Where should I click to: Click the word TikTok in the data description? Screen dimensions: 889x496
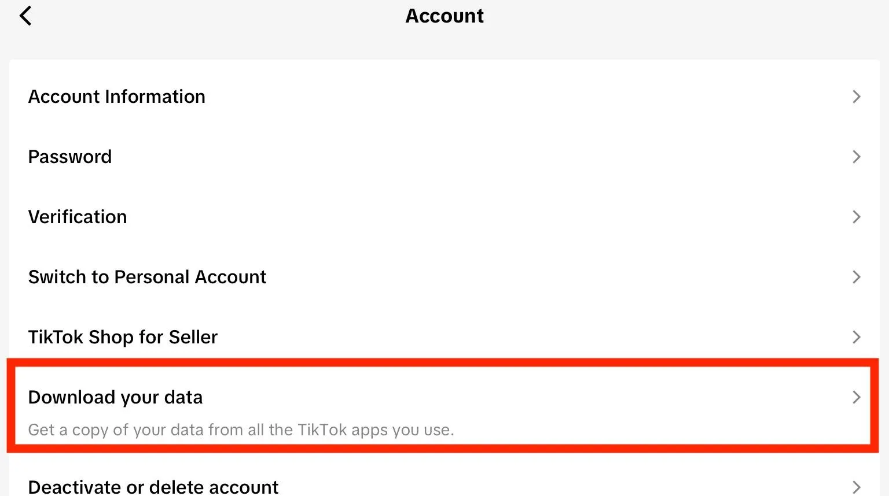point(322,430)
